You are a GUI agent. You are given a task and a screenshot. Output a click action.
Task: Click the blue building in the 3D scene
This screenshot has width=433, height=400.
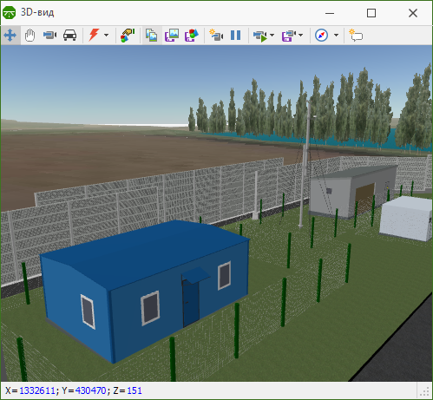pyautogui.click(x=145, y=286)
